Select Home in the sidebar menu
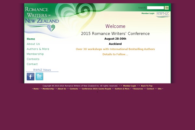The image size is (195, 130). tap(31, 39)
